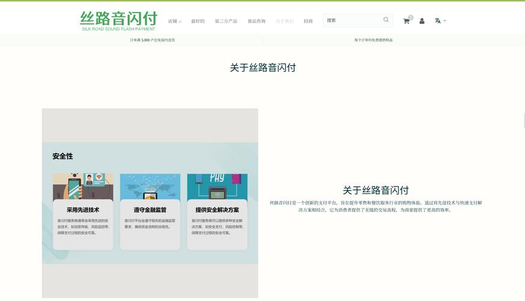This screenshot has width=525, height=301.
Task: Click the 丝路音闪付 site logo
Action: [118, 21]
